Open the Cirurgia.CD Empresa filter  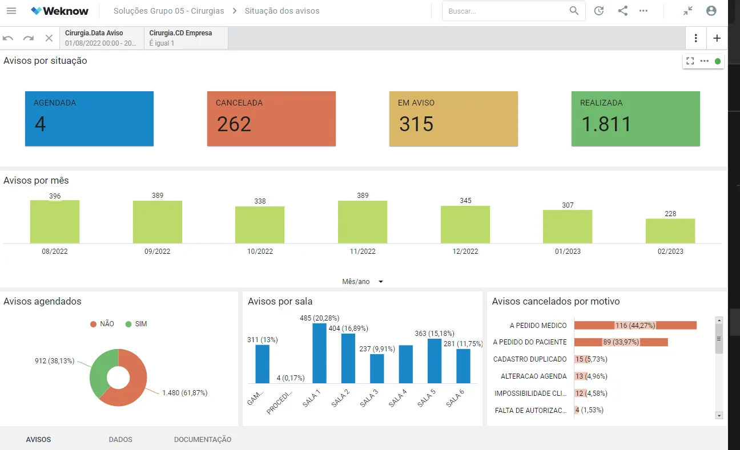[186, 38]
